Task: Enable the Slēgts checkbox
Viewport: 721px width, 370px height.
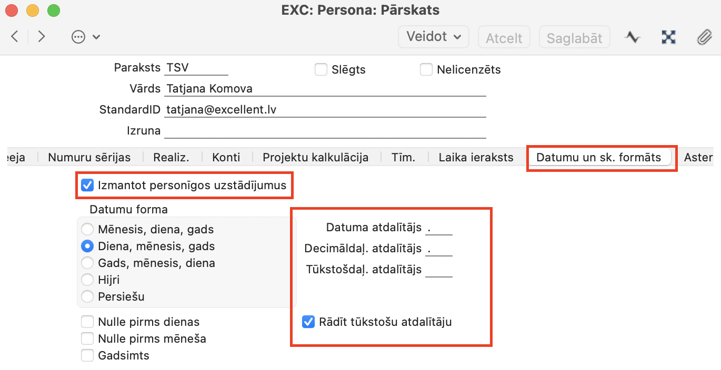Action: (x=321, y=69)
